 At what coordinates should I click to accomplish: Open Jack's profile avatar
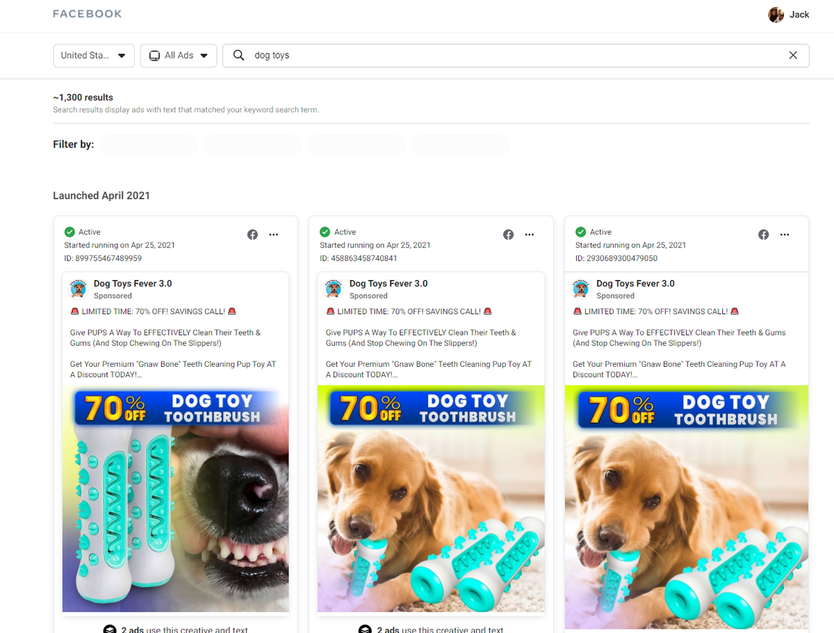pos(776,15)
